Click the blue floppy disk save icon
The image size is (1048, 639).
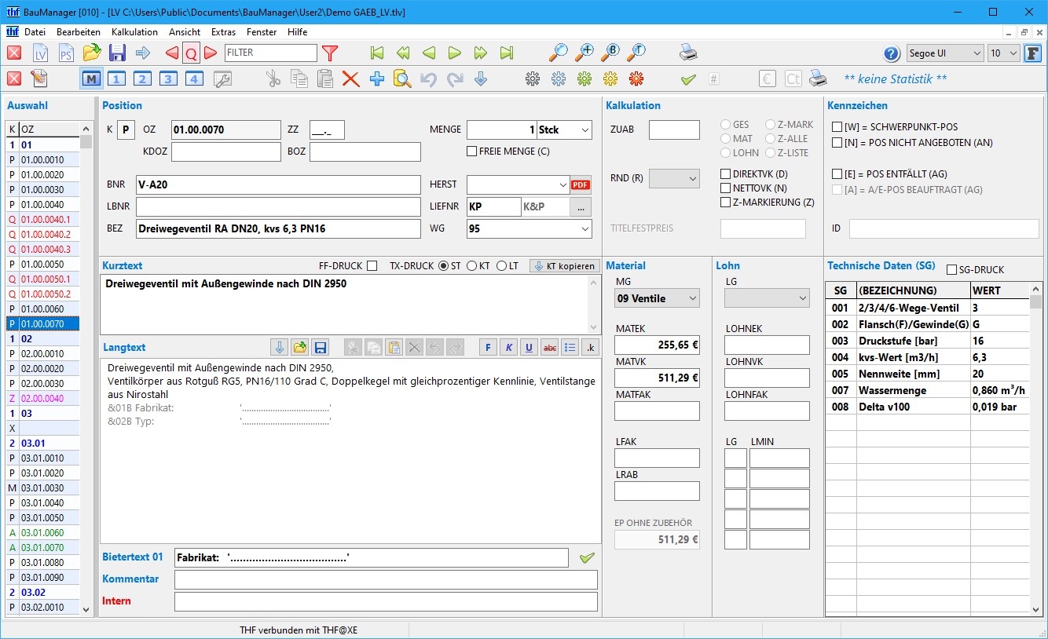[x=117, y=53]
